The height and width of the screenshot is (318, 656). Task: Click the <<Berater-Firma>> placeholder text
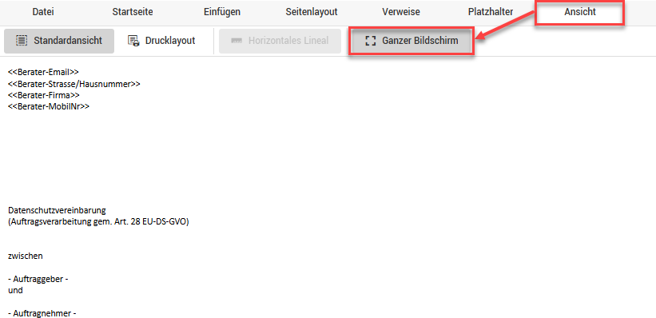coord(43,95)
